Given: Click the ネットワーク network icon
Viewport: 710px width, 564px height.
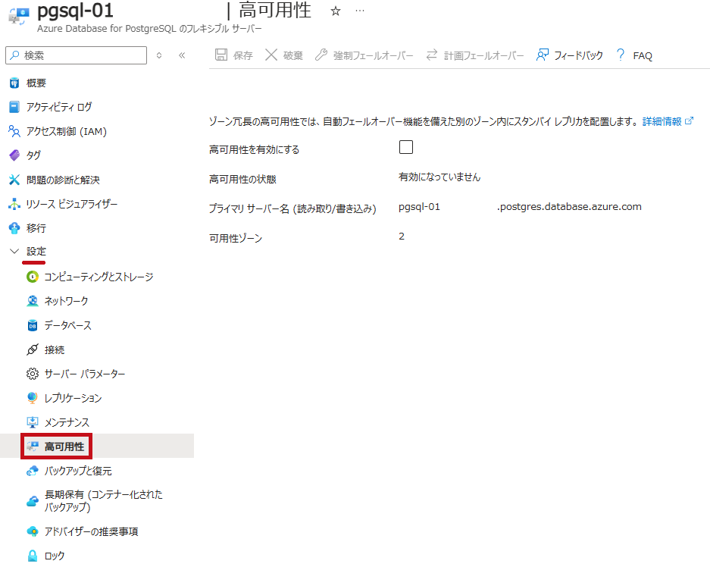Looking at the screenshot, I should [33, 301].
